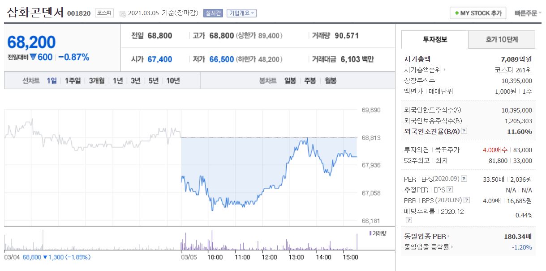
Task: Switch to the 호가10단계 tab
Action: (502, 39)
